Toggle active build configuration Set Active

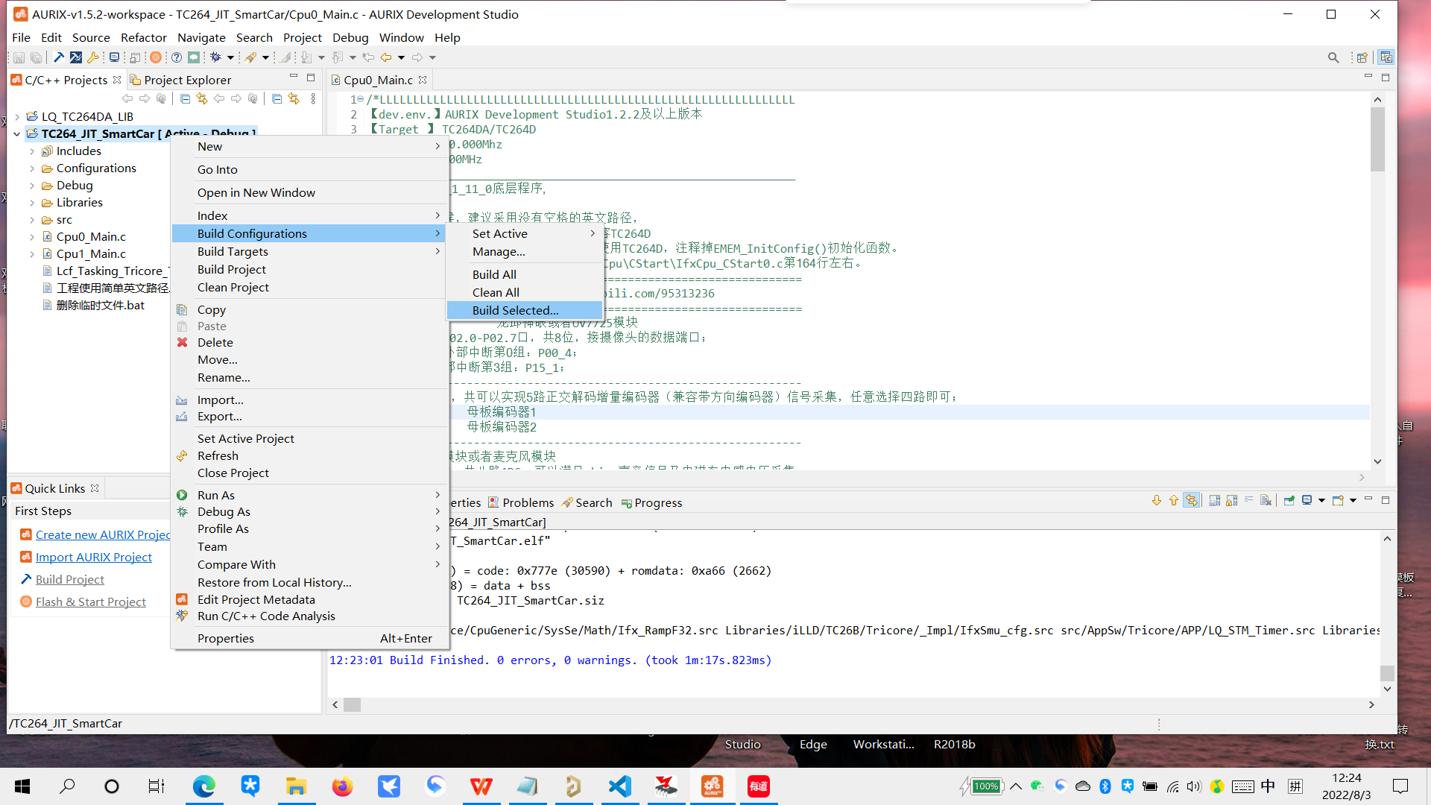(x=500, y=233)
